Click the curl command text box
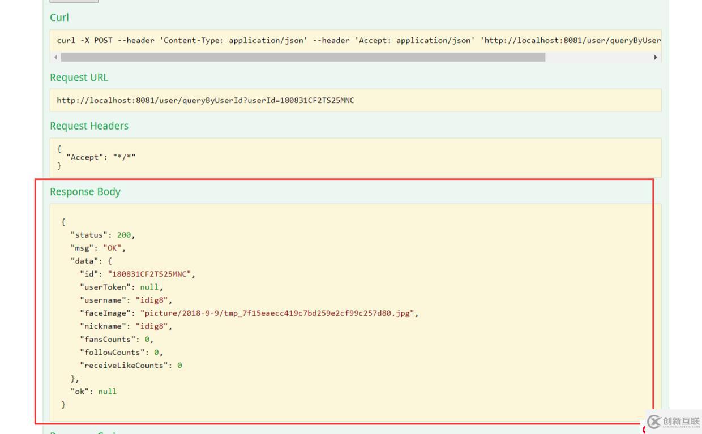Image resolution: width=702 pixels, height=434 pixels. (356, 41)
